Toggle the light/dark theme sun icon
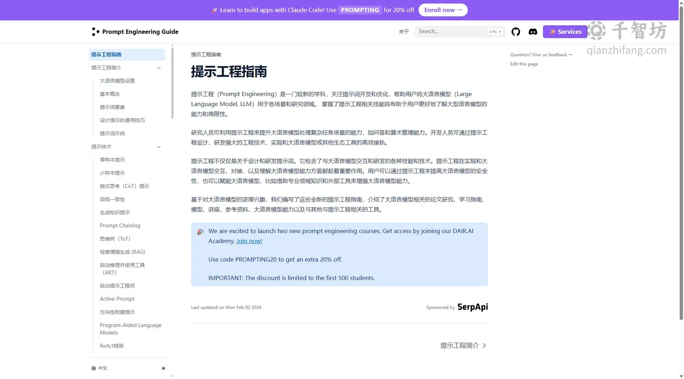Screen dimensions: 684x379 (163, 368)
